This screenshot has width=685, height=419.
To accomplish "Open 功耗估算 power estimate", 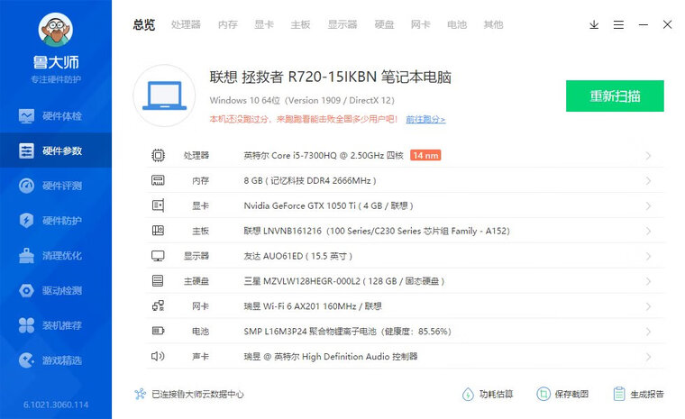I will coord(468,394).
